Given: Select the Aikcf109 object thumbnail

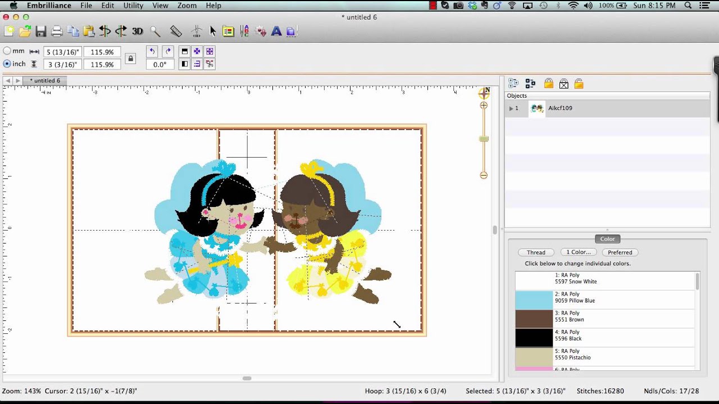Looking at the screenshot, I should tap(537, 108).
